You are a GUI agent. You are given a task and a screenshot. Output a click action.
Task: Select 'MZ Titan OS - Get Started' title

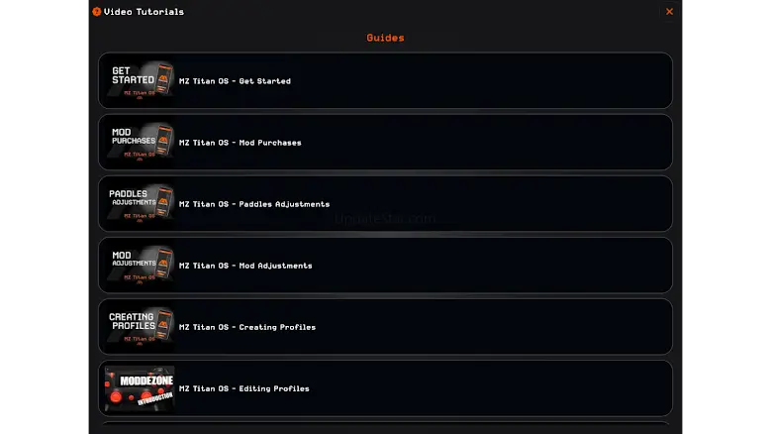click(x=235, y=81)
